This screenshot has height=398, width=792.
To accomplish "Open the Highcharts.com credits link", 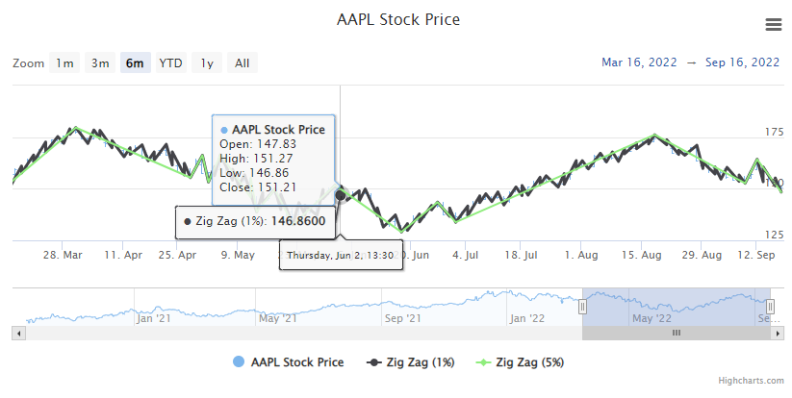I will (x=756, y=382).
